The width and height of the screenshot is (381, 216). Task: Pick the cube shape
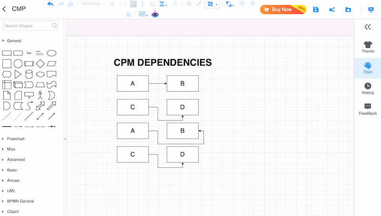pos(18,85)
